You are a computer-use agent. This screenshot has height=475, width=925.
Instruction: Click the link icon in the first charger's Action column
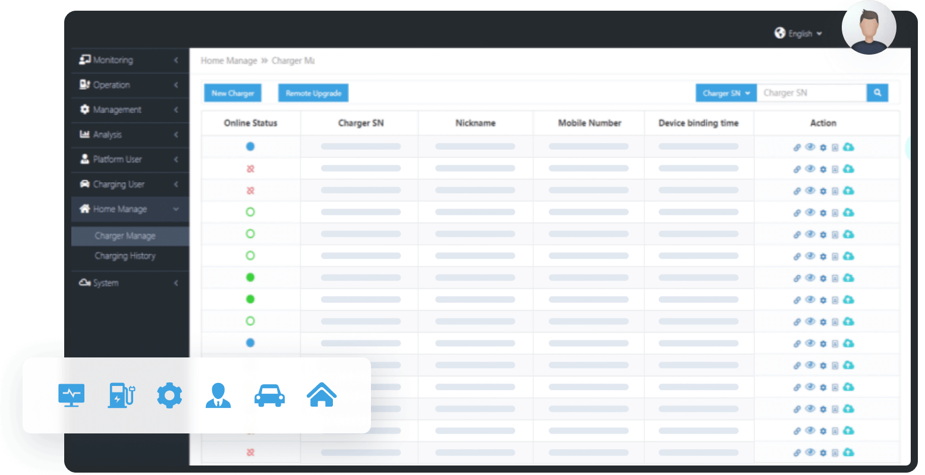pos(797,147)
